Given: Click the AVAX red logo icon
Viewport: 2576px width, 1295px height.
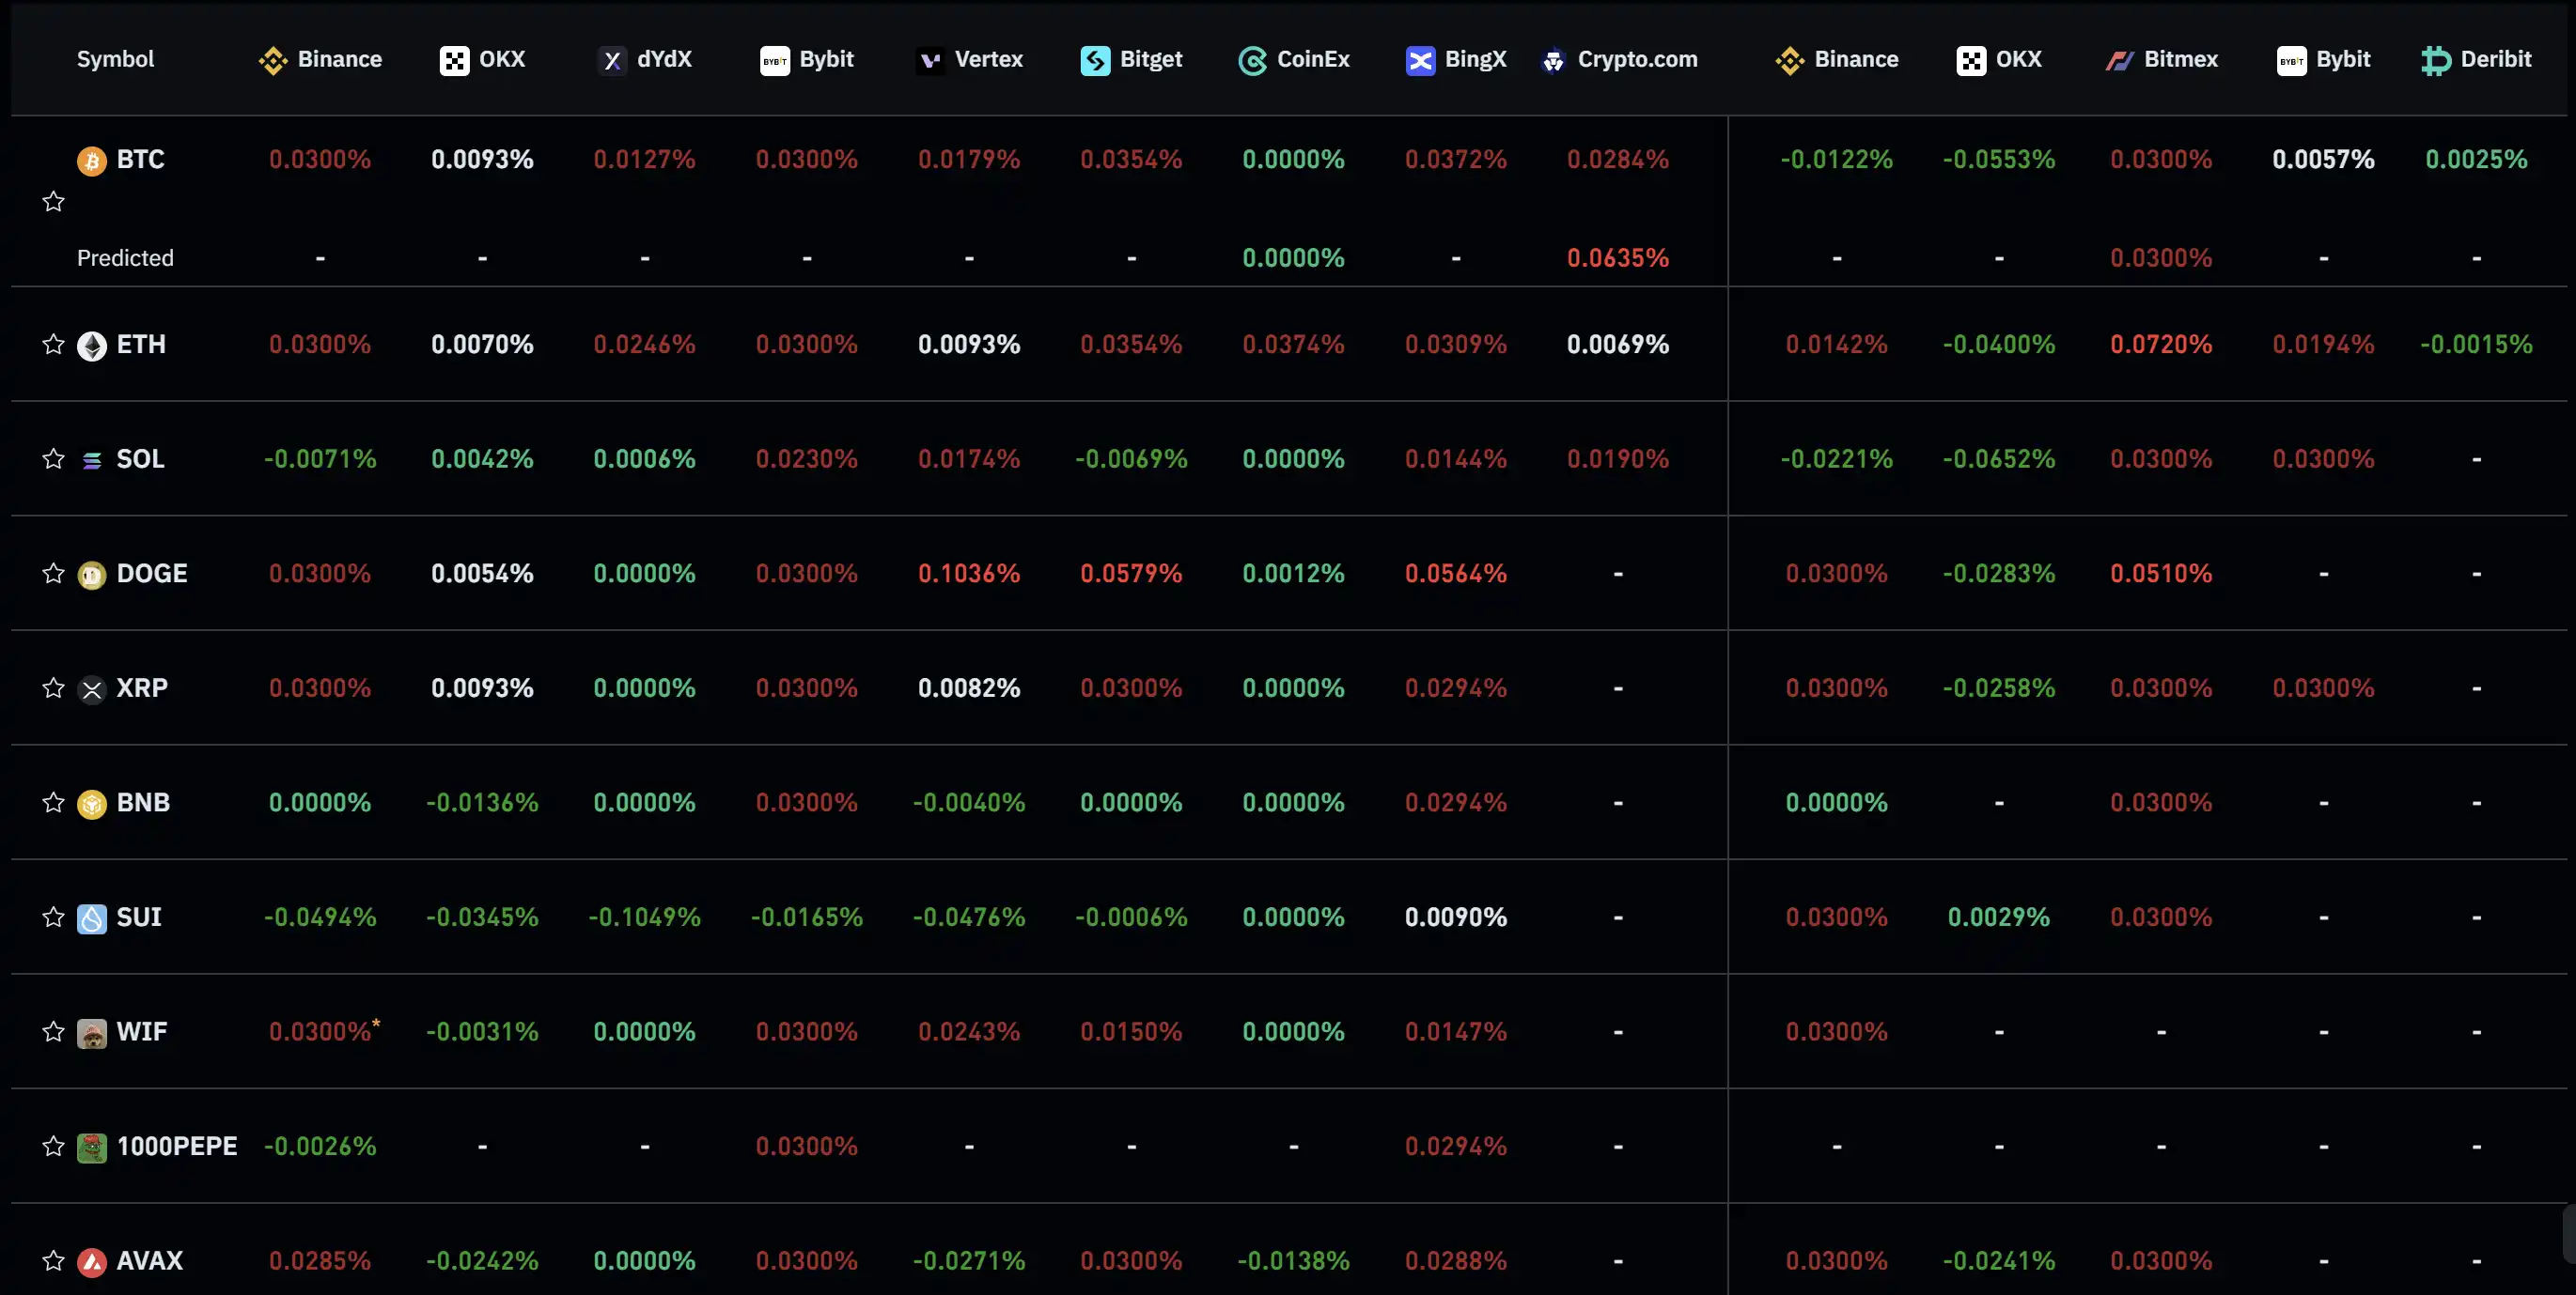Looking at the screenshot, I should 92,1262.
